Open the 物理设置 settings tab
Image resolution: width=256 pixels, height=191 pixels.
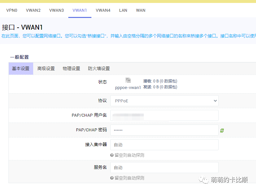71,68
